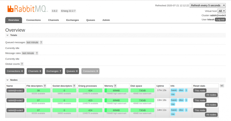The width and height of the screenshot is (231, 121).
Task: Click the Erlang 22.2.7 version label
Action: [68, 11]
